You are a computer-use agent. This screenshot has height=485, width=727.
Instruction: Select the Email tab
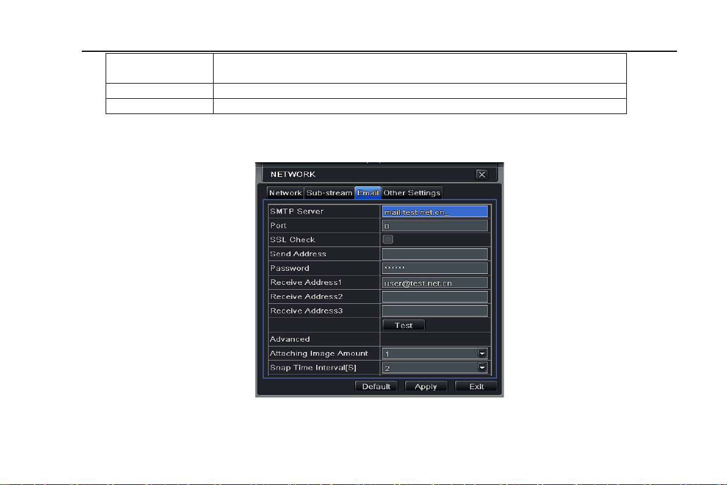(368, 193)
